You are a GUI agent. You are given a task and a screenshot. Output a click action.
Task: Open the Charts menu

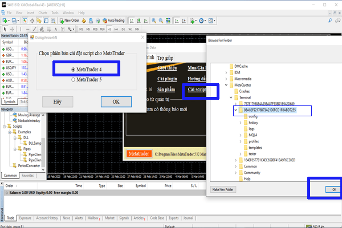[x=43, y=13]
